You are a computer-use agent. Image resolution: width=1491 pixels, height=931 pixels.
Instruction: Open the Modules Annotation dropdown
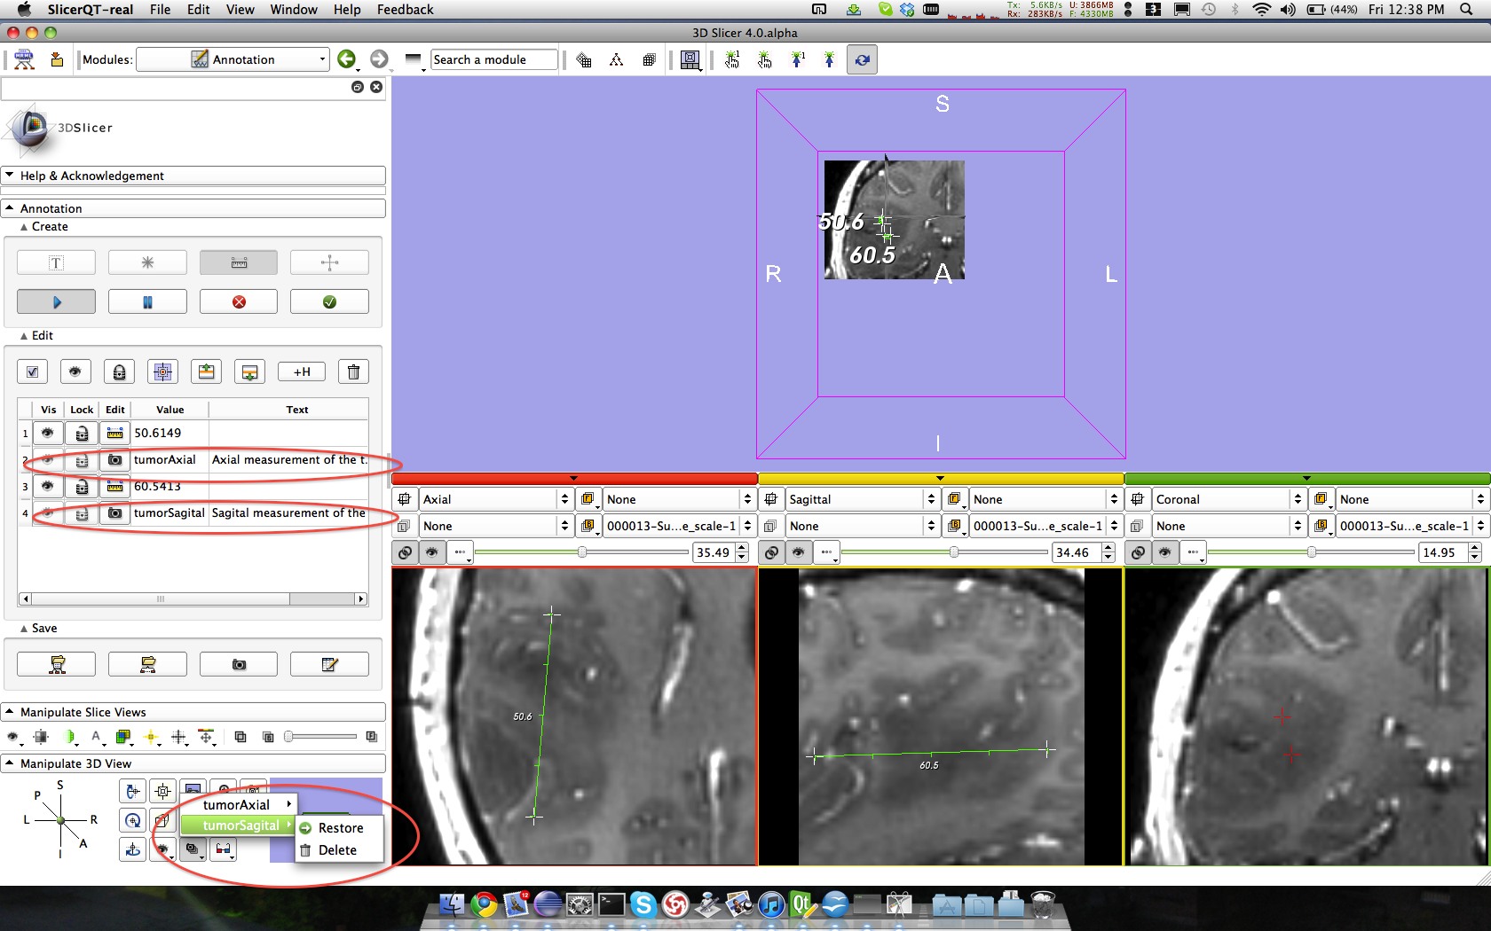[x=233, y=59]
